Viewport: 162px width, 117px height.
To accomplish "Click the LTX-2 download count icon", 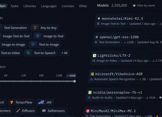I will pyautogui.click(x=153, y=61).
